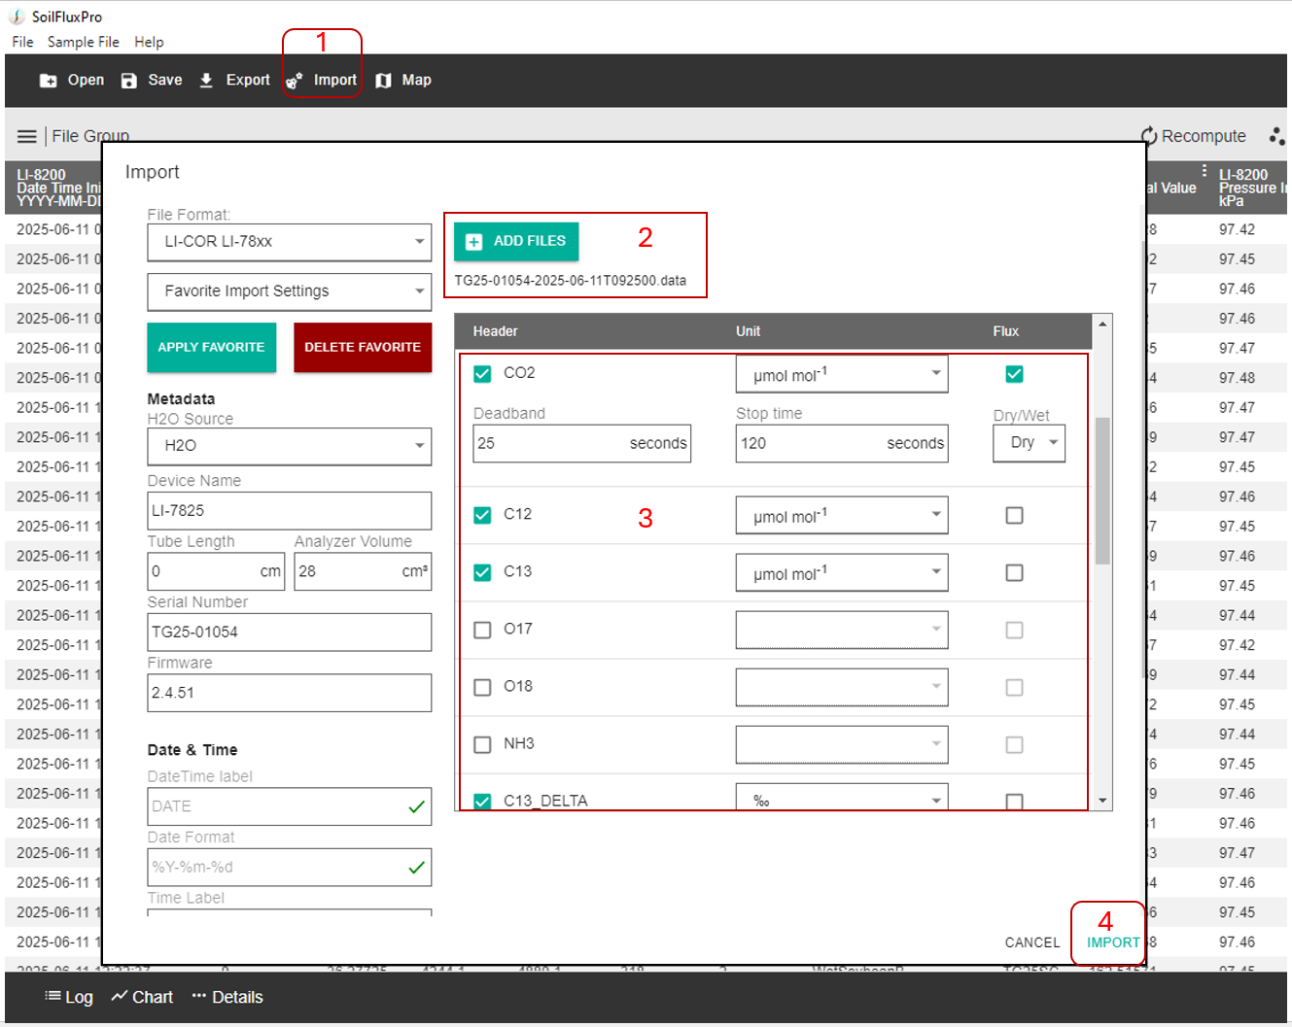Uncheck the CO2 header checkbox

tap(482, 374)
